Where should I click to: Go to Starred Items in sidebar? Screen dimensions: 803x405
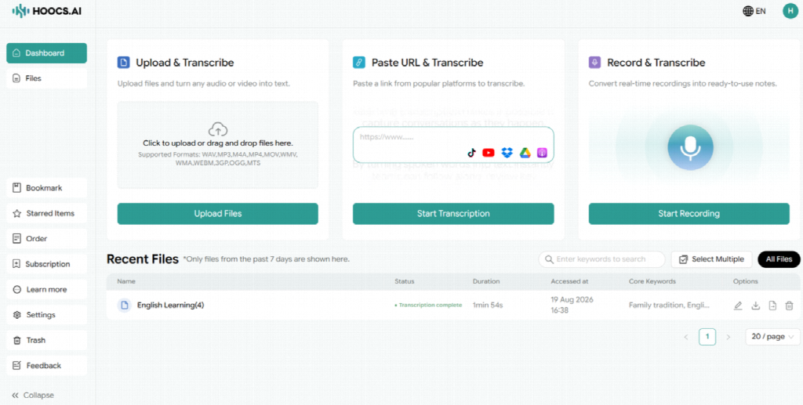(46, 213)
